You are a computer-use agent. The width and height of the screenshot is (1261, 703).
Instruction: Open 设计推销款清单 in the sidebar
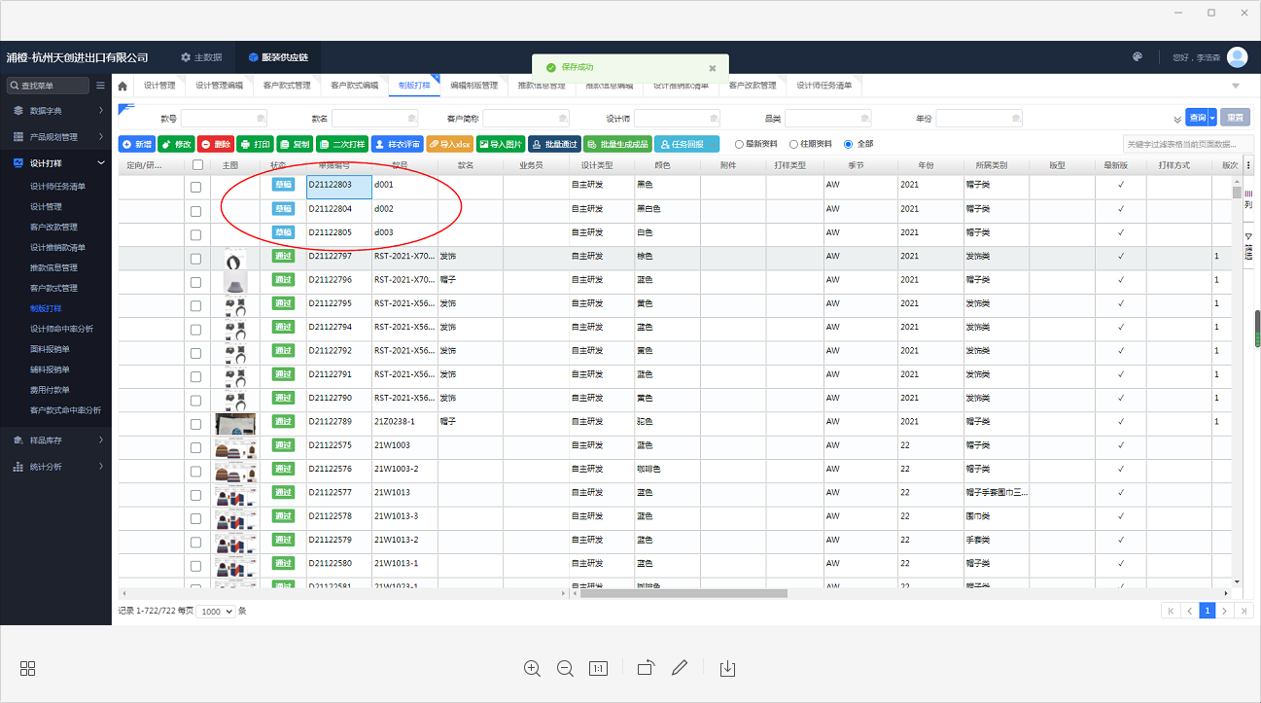coord(57,247)
